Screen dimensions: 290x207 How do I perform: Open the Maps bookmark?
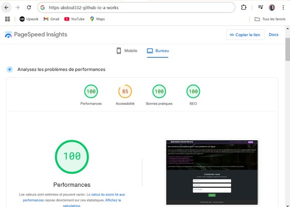(x=97, y=19)
